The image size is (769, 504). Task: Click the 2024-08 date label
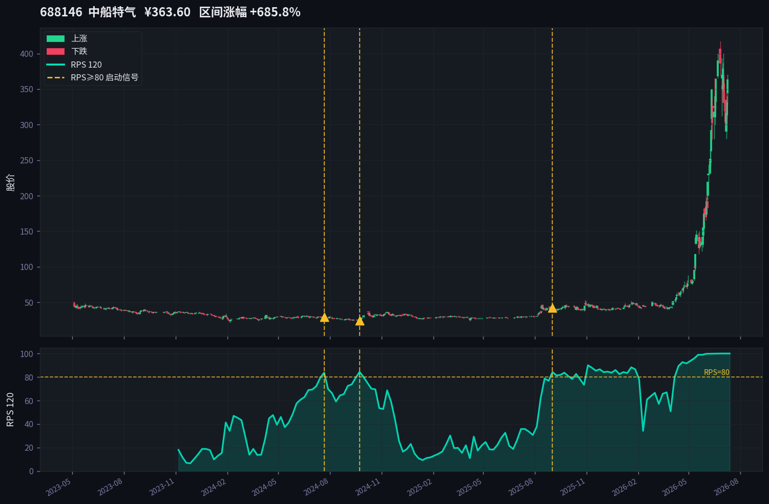coord(317,487)
